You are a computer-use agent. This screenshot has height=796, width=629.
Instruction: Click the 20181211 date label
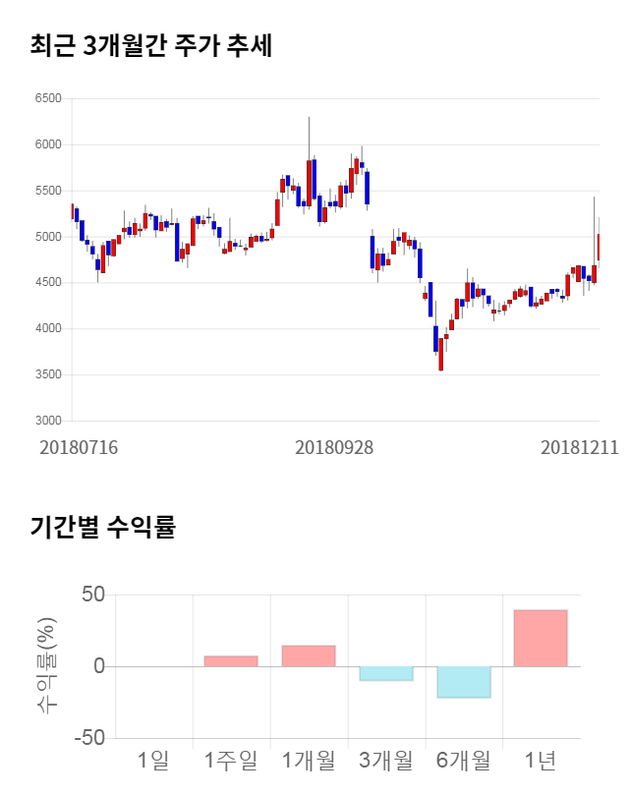pos(579,447)
